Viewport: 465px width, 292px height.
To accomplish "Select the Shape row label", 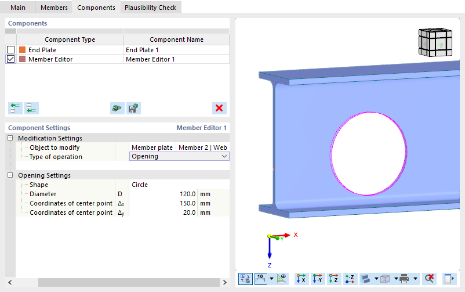I will pyautogui.click(x=38, y=185).
